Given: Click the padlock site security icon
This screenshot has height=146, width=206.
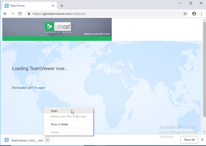Looking at the screenshot, I should click(29, 14).
